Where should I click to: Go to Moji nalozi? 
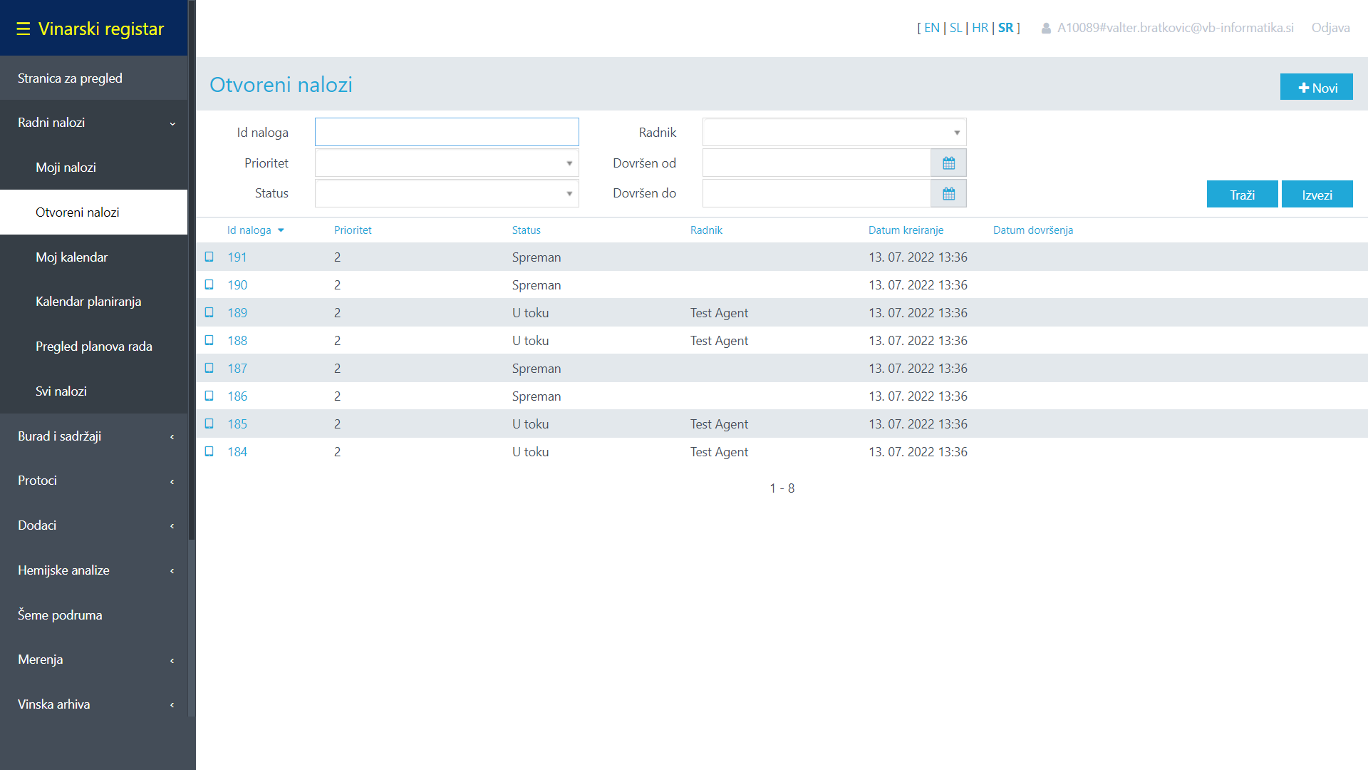[93, 168]
